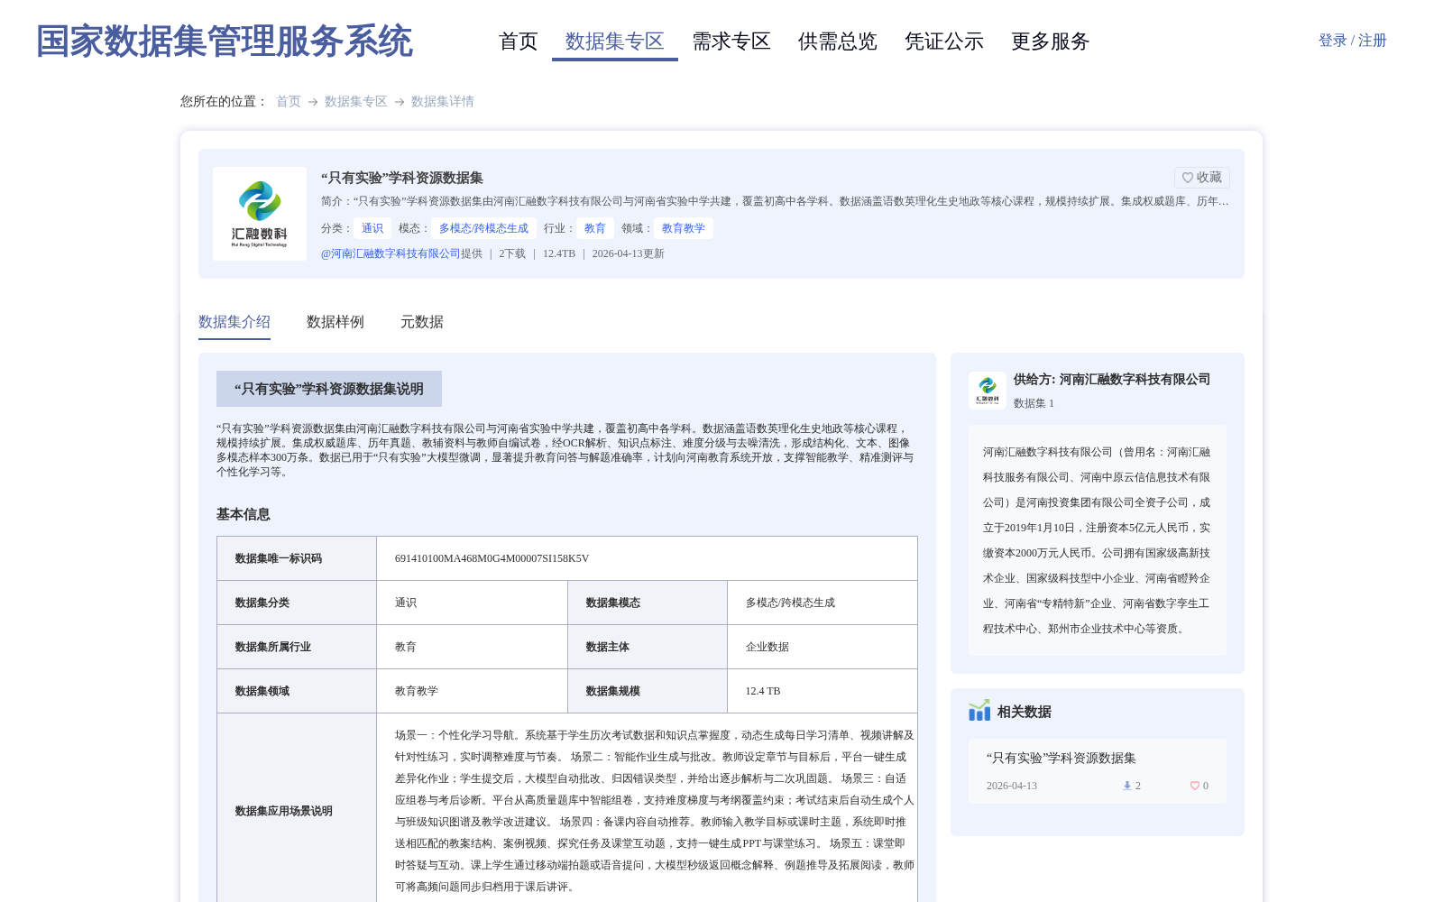1443x902 pixels.
Task: Click the 2下载 download count text
Action: [512, 253]
